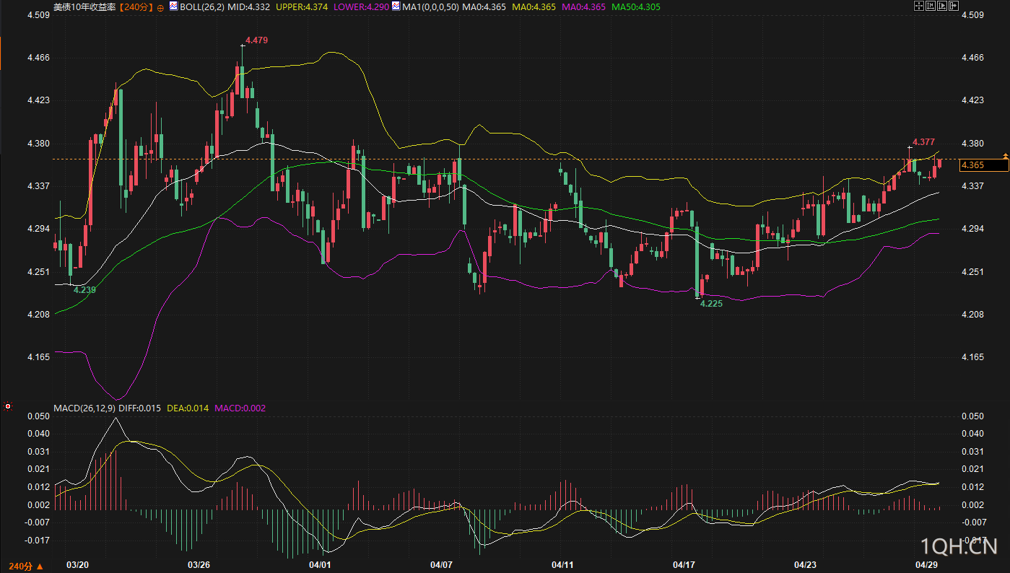Image resolution: width=1010 pixels, height=573 pixels.
Task: Click the jump-to-start axis icon
Action: [931, 6]
